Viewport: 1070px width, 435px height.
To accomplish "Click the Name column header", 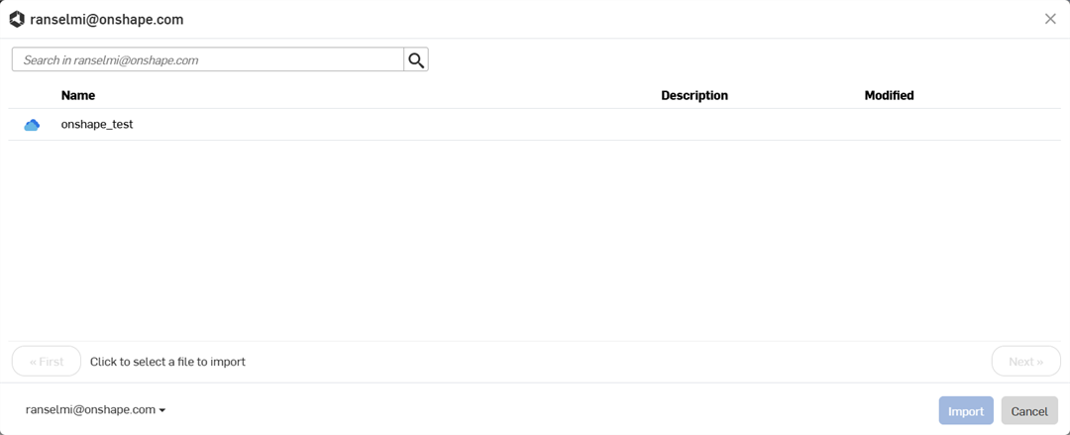I will pos(78,96).
